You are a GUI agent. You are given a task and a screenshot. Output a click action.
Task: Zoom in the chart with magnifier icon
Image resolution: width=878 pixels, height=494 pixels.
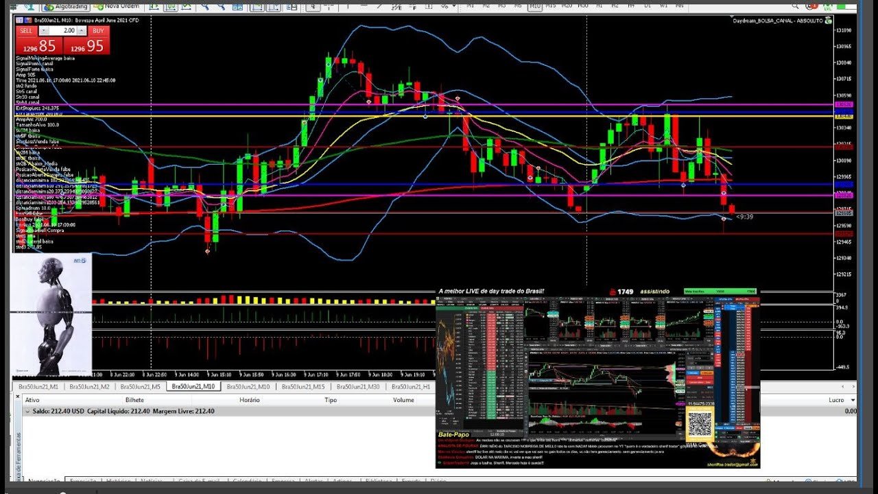coord(205,7)
